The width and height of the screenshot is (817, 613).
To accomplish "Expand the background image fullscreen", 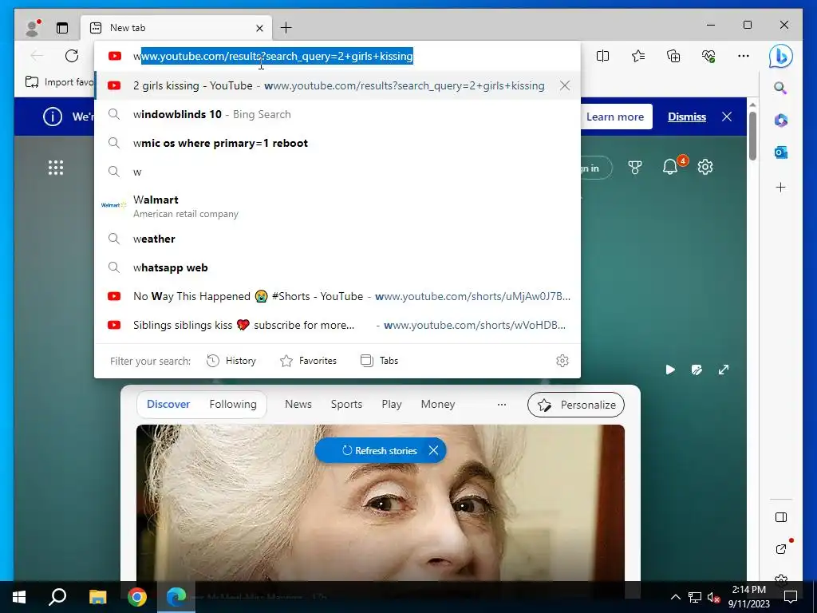I will [723, 370].
